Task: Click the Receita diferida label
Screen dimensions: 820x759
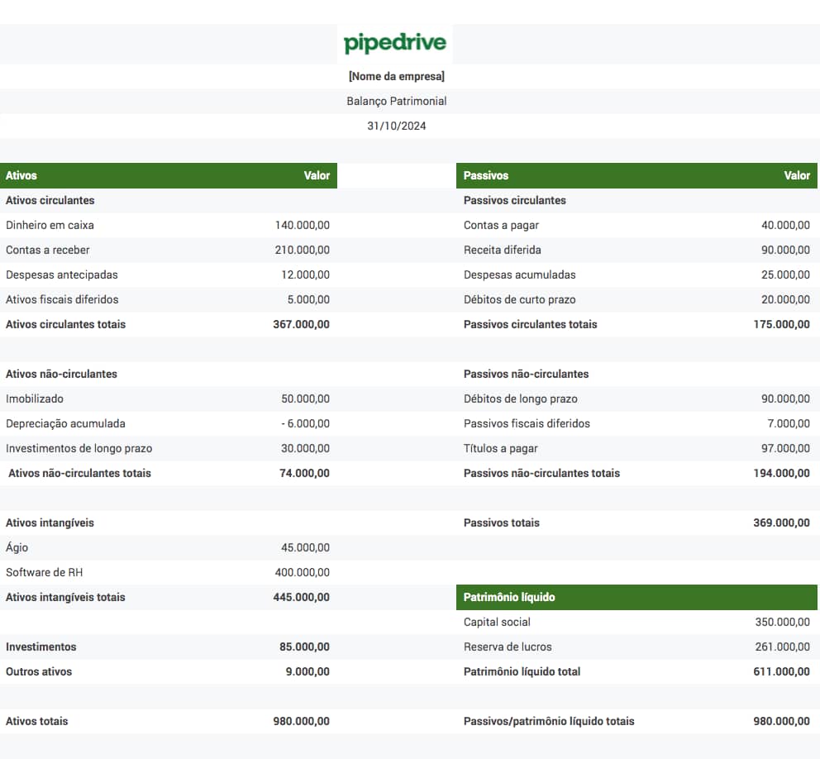Action: click(502, 250)
